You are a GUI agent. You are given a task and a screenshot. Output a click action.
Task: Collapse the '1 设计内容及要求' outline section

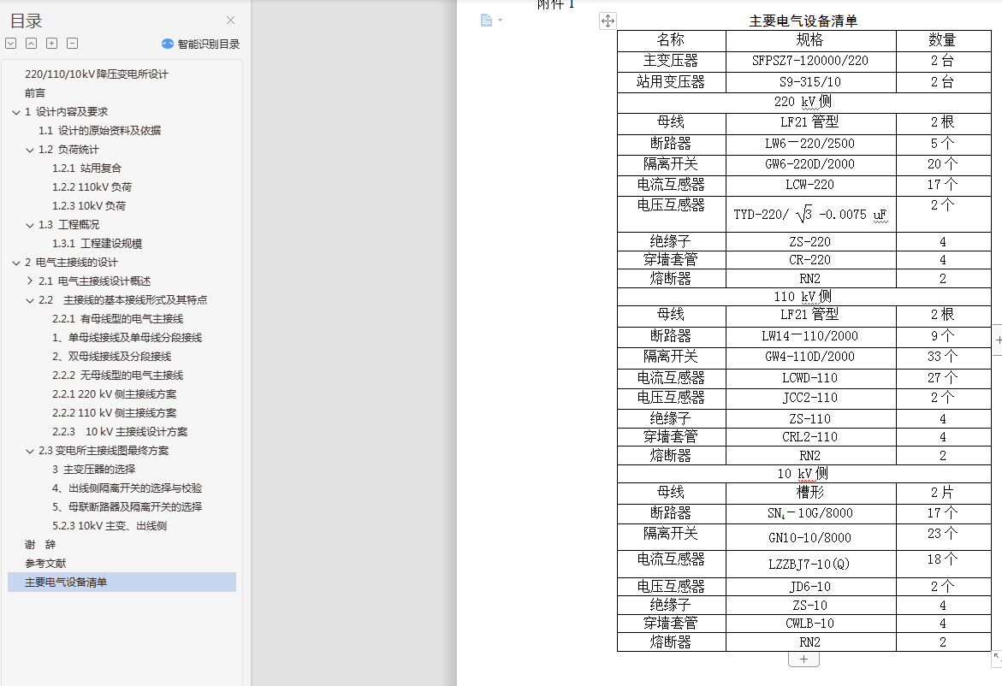[16, 112]
